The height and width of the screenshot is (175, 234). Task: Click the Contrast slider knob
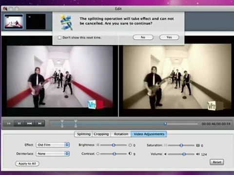click(x=115, y=154)
